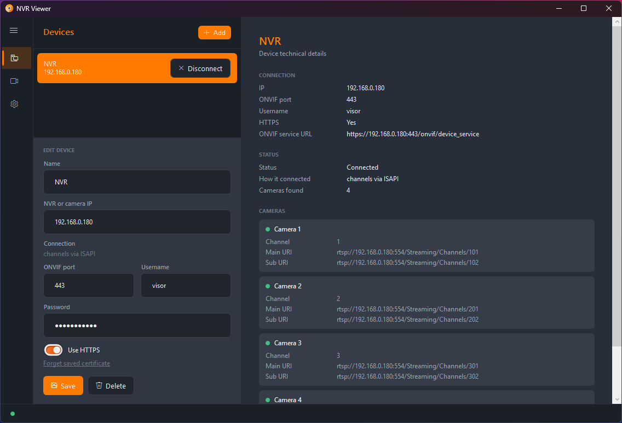The height and width of the screenshot is (423, 622).
Task: Select the Devices sidebar icon
Action: tap(15, 58)
